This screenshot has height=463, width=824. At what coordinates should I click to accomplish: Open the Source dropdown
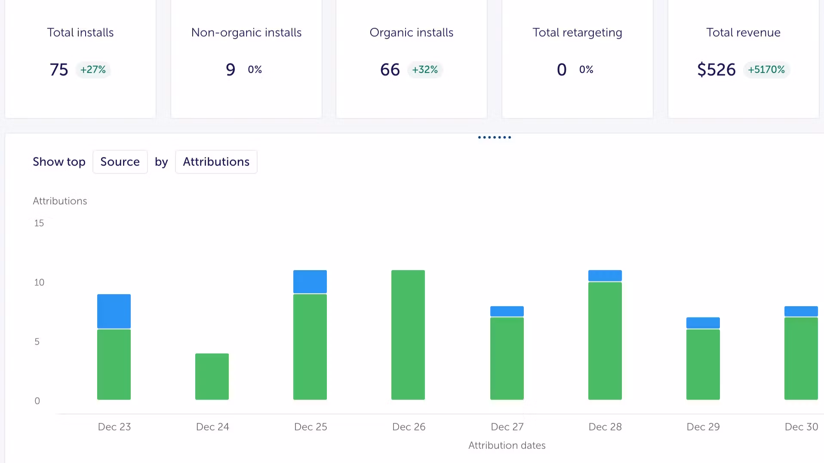pyautogui.click(x=120, y=162)
